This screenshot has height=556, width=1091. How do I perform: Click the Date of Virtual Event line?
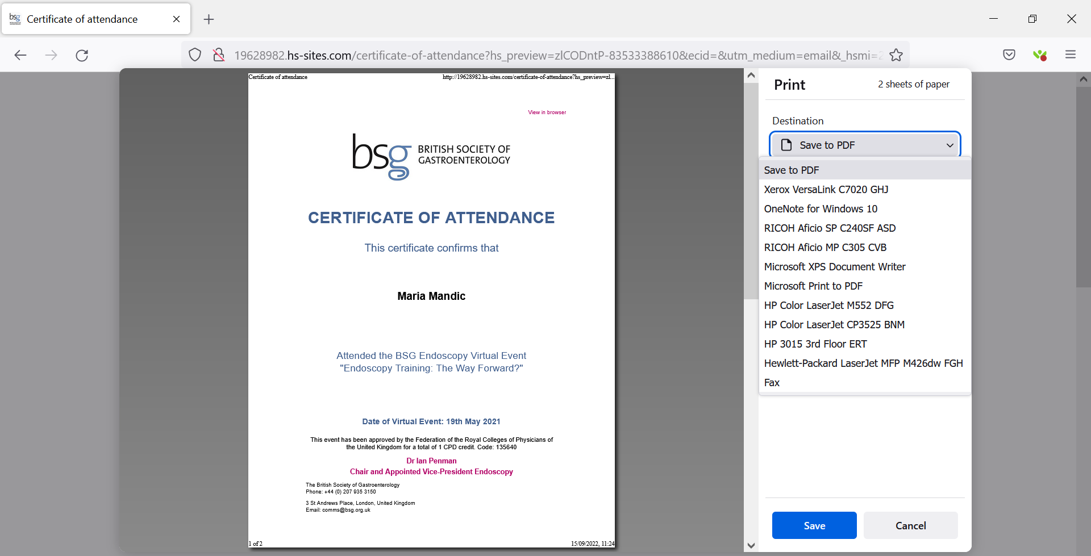coord(431,421)
